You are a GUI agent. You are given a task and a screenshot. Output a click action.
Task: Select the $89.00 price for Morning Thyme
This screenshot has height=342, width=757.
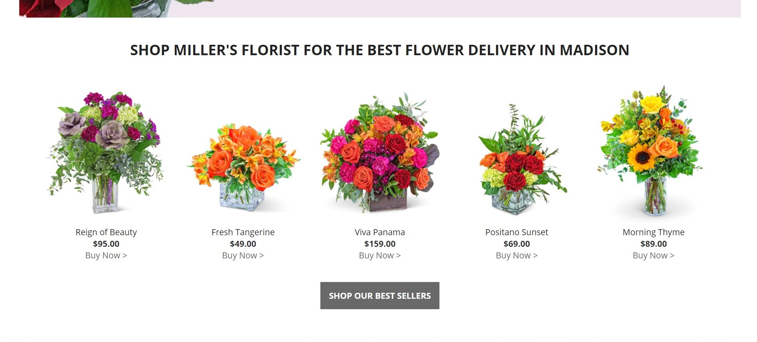(653, 244)
